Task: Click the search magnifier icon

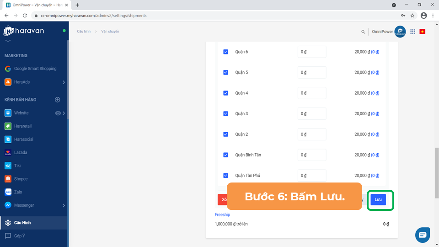Action: [x=363, y=32]
